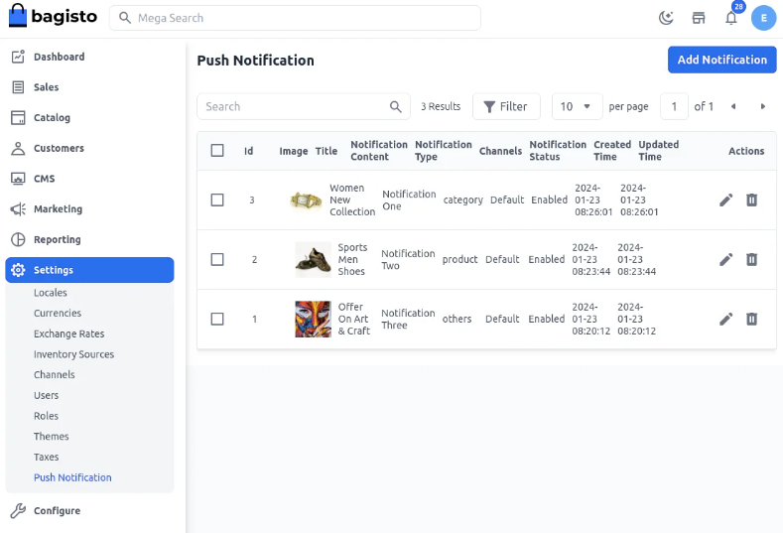Viewport: 783px width, 533px height.
Task: Delete the Sports Men Shoes notification
Action: click(x=751, y=260)
